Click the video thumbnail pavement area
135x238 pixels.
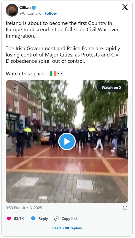pos(67,187)
